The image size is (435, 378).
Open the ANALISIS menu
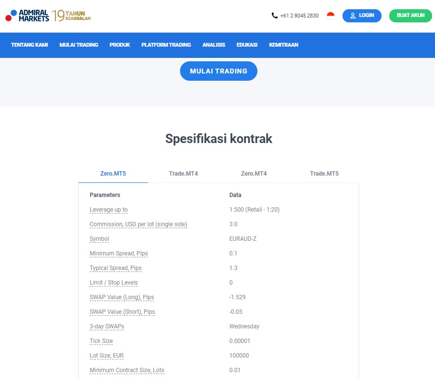pos(214,45)
